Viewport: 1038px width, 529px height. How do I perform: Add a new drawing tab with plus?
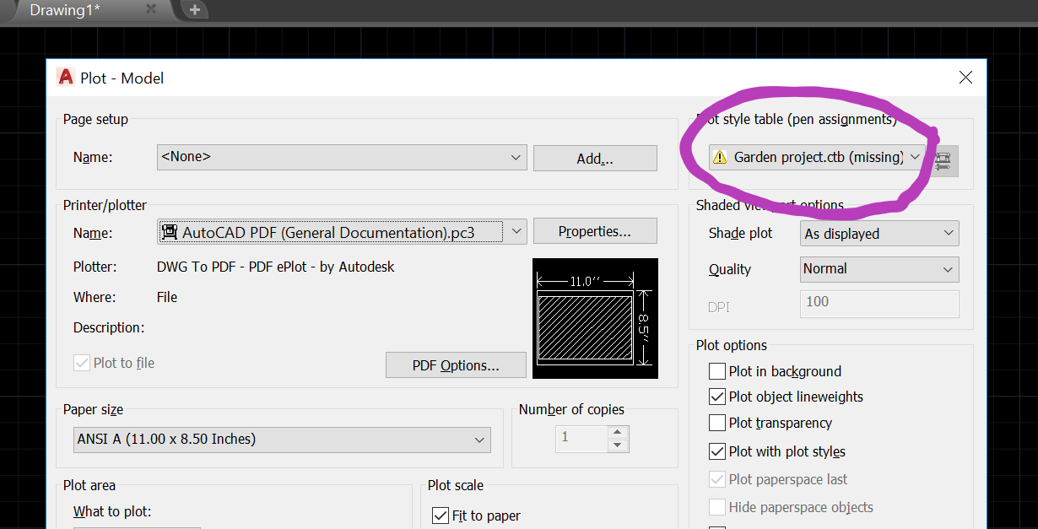pyautogui.click(x=195, y=9)
